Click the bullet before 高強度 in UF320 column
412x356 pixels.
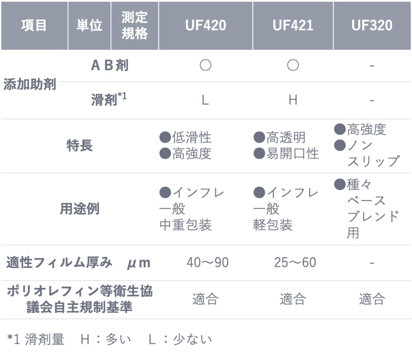pyautogui.click(x=340, y=129)
